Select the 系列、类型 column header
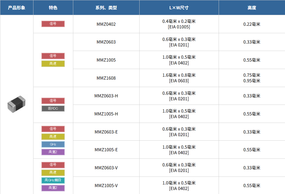 pos(106,8)
